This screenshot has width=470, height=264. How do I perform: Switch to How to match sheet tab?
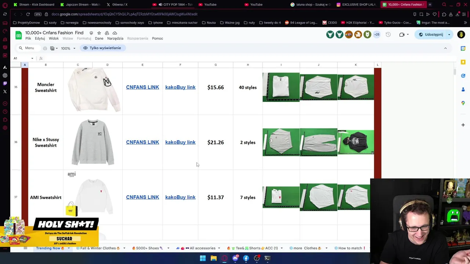(x=350, y=248)
